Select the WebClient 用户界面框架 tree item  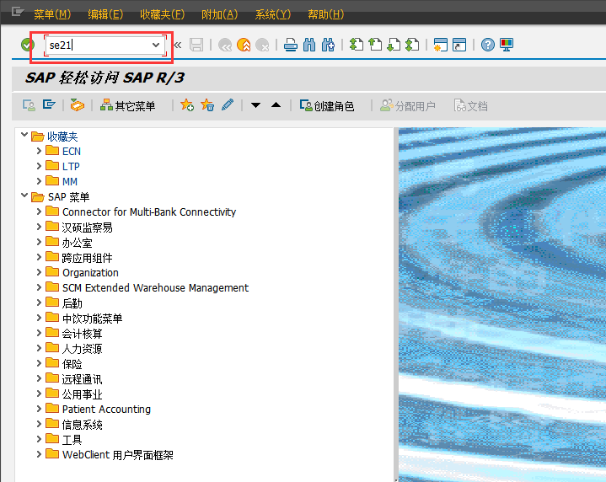[118, 455]
